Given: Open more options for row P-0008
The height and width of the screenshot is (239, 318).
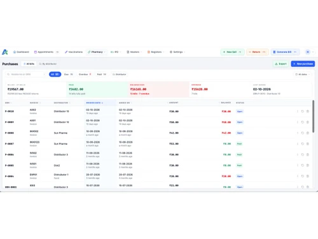Looking at the screenshot, I should tap(298, 133).
